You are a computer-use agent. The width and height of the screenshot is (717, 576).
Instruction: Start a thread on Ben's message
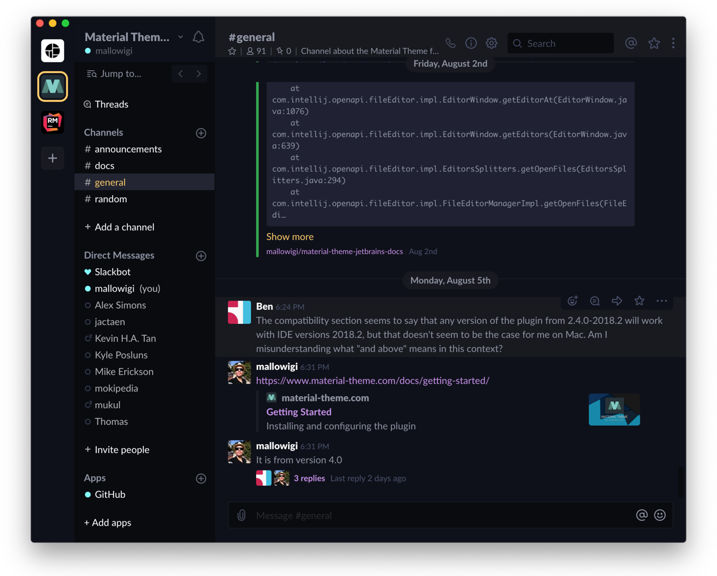coord(595,300)
